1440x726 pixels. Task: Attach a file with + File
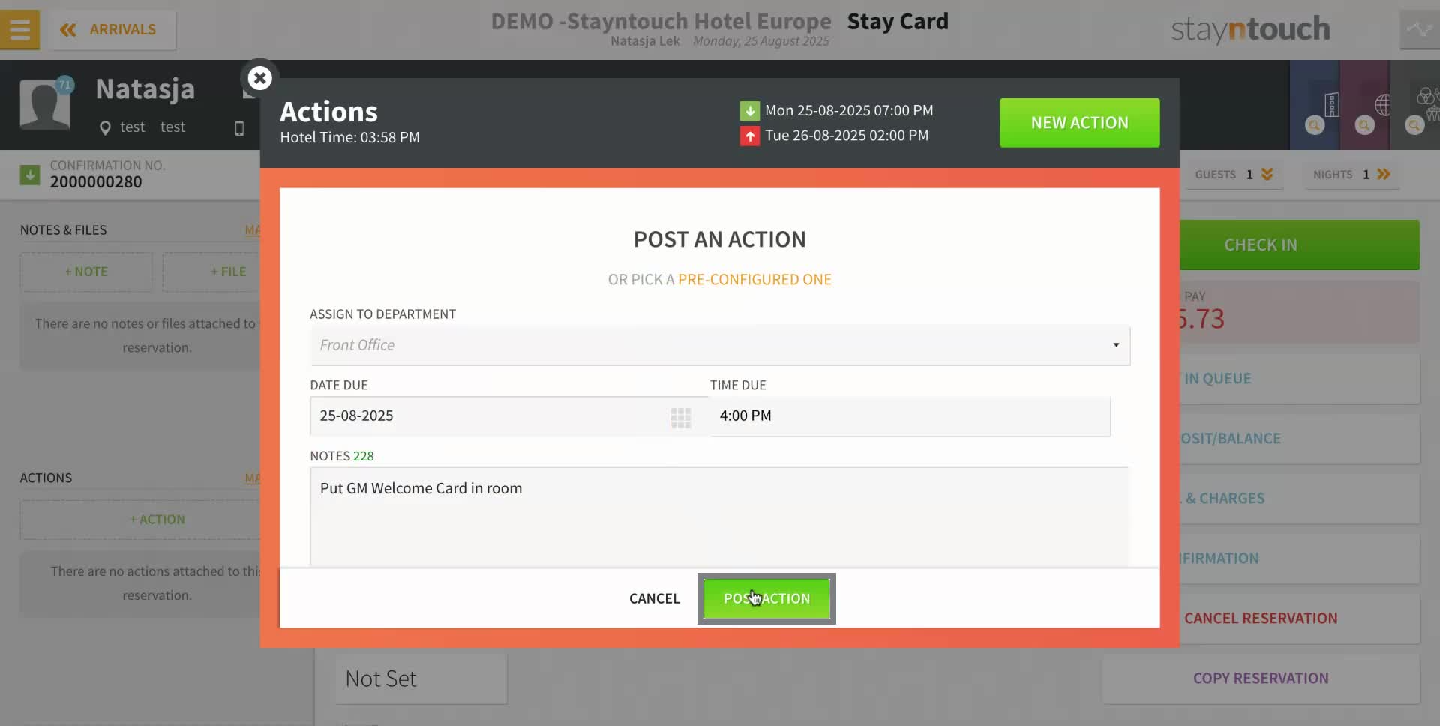click(x=212, y=271)
